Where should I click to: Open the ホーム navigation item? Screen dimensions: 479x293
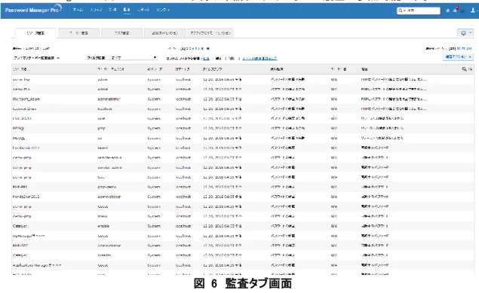(78, 10)
